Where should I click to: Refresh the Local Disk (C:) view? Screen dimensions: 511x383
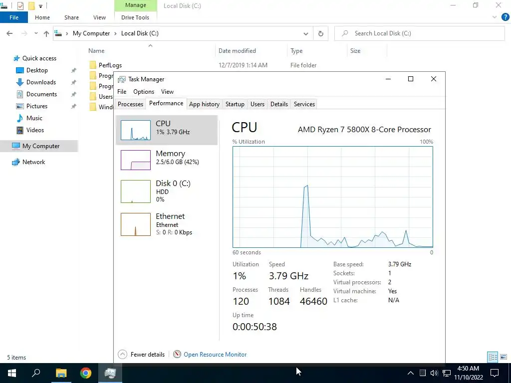[x=321, y=33]
